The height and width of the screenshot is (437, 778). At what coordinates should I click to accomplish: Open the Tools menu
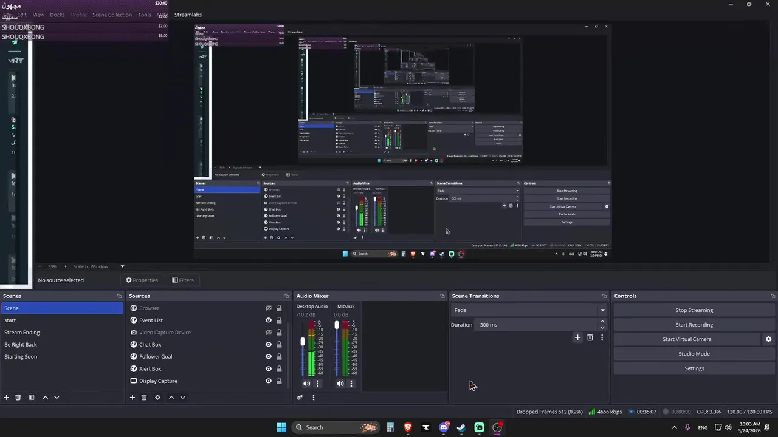[145, 15]
